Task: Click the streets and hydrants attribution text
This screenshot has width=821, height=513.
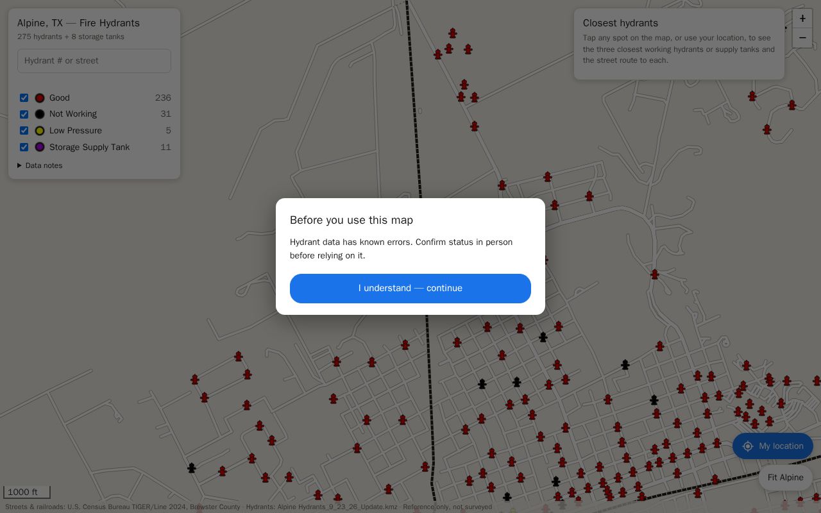Action: click(248, 507)
